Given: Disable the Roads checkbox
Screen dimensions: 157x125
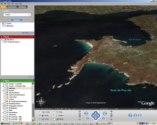Looking at the screenshot, I should click(40, 115).
